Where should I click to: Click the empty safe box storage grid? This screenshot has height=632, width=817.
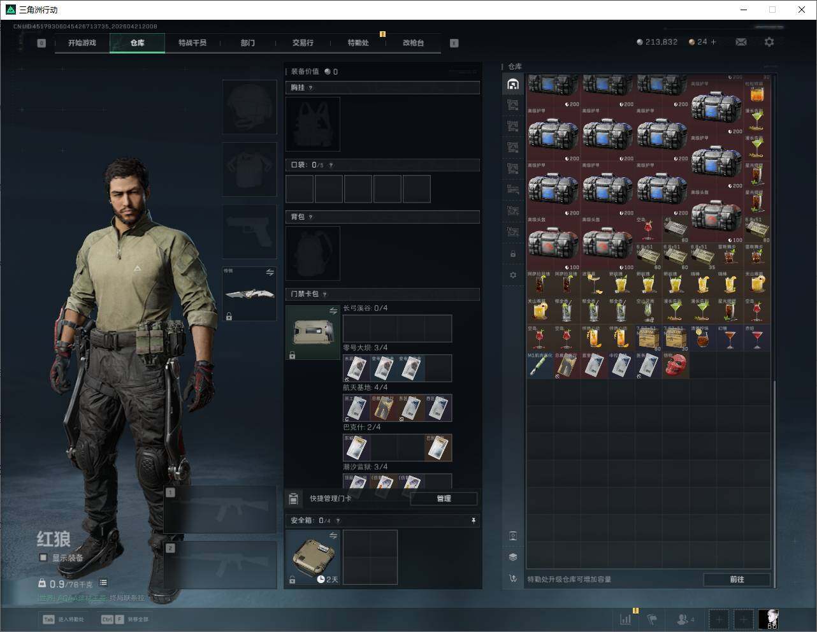[370, 557]
